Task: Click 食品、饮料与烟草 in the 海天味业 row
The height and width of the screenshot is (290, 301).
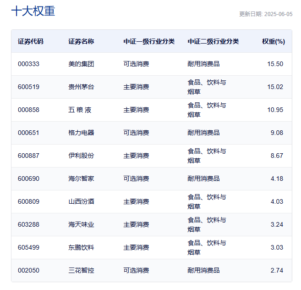Action: [x=207, y=225]
